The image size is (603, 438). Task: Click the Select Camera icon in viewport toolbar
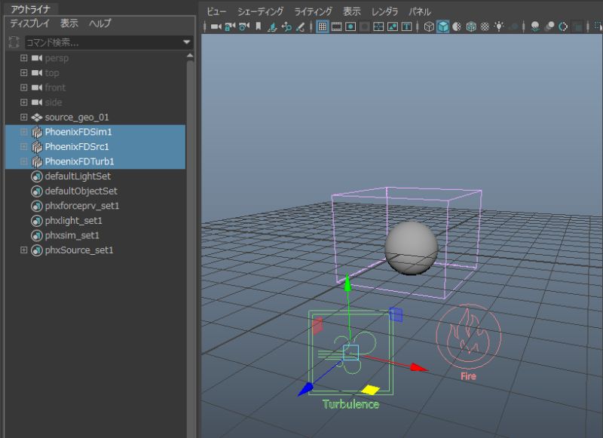pyautogui.click(x=216, y=26)
